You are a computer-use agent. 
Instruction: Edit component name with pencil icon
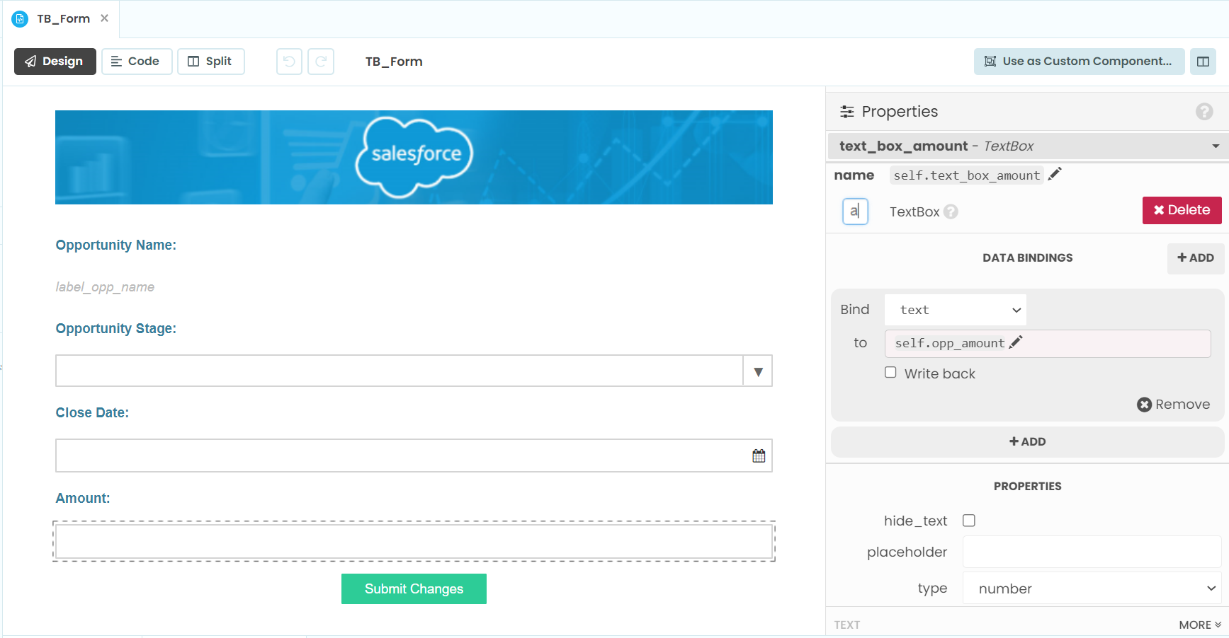1055,175
